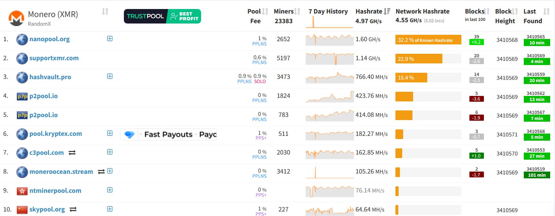Click the miners count 5197
This screenshot has width=555, height=216.
point(283,58)
